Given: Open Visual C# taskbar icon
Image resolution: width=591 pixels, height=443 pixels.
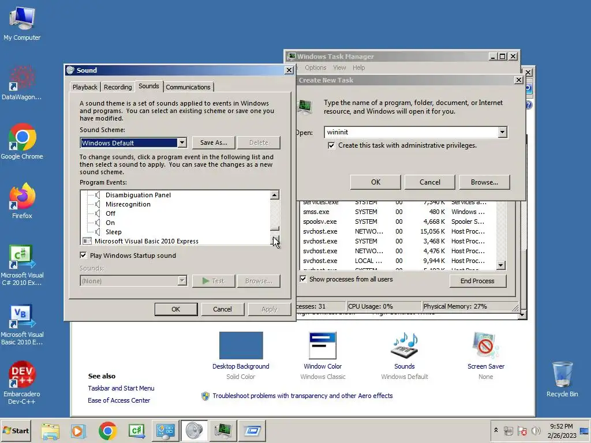Looking at the screenshot, I should coord(136,430).
